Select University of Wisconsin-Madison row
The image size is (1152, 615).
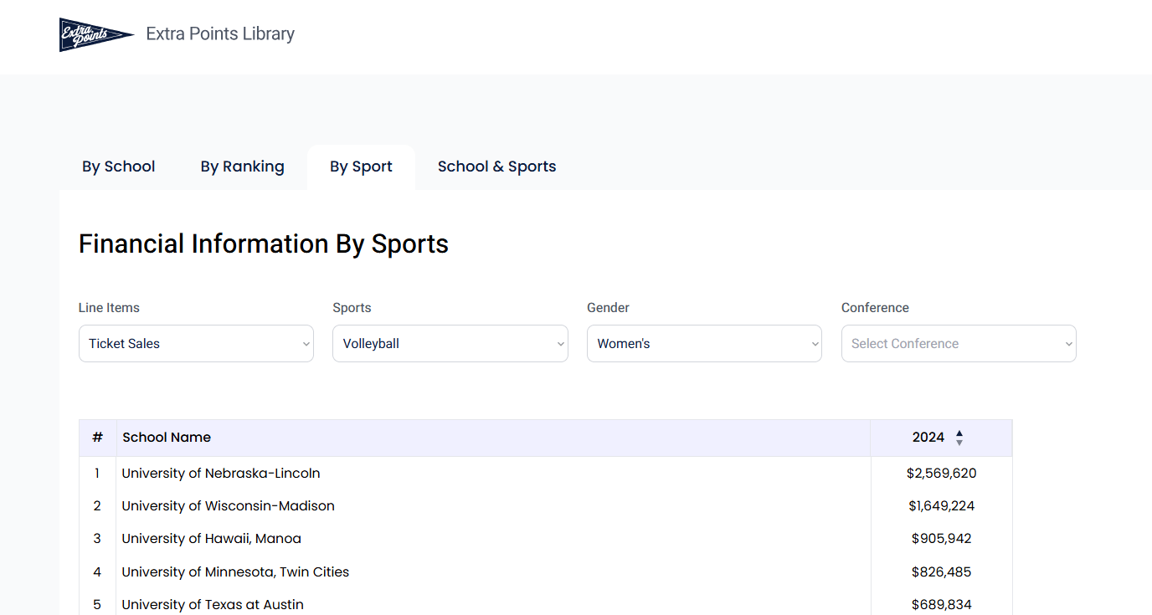click(546, 505)
